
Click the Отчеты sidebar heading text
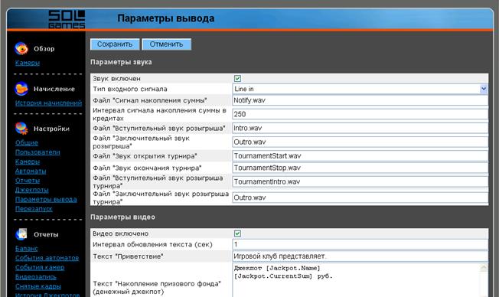click(x=46, y=234)
